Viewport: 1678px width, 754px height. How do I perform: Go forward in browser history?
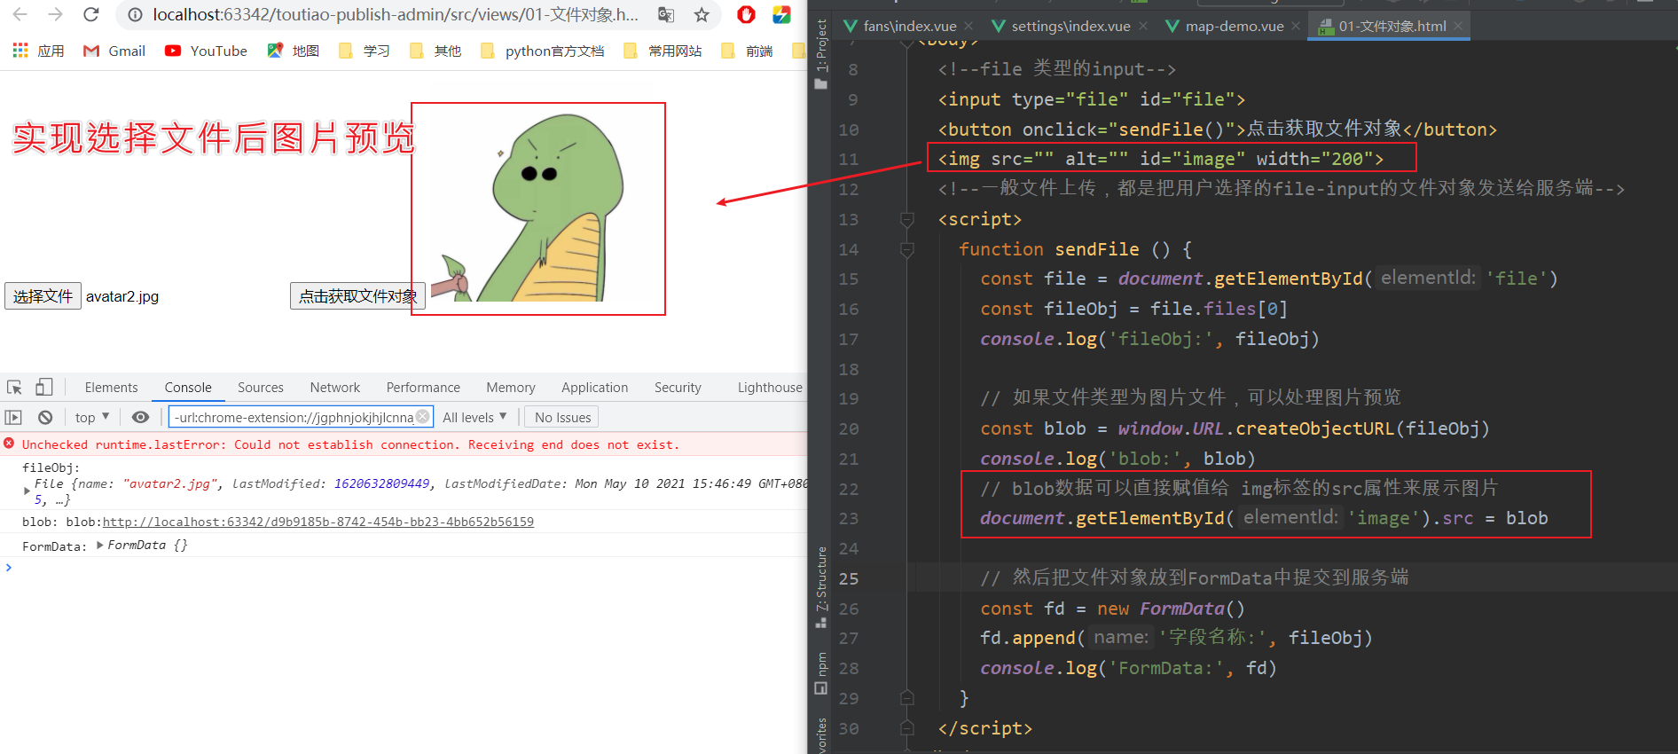click(x=55, y=14)
